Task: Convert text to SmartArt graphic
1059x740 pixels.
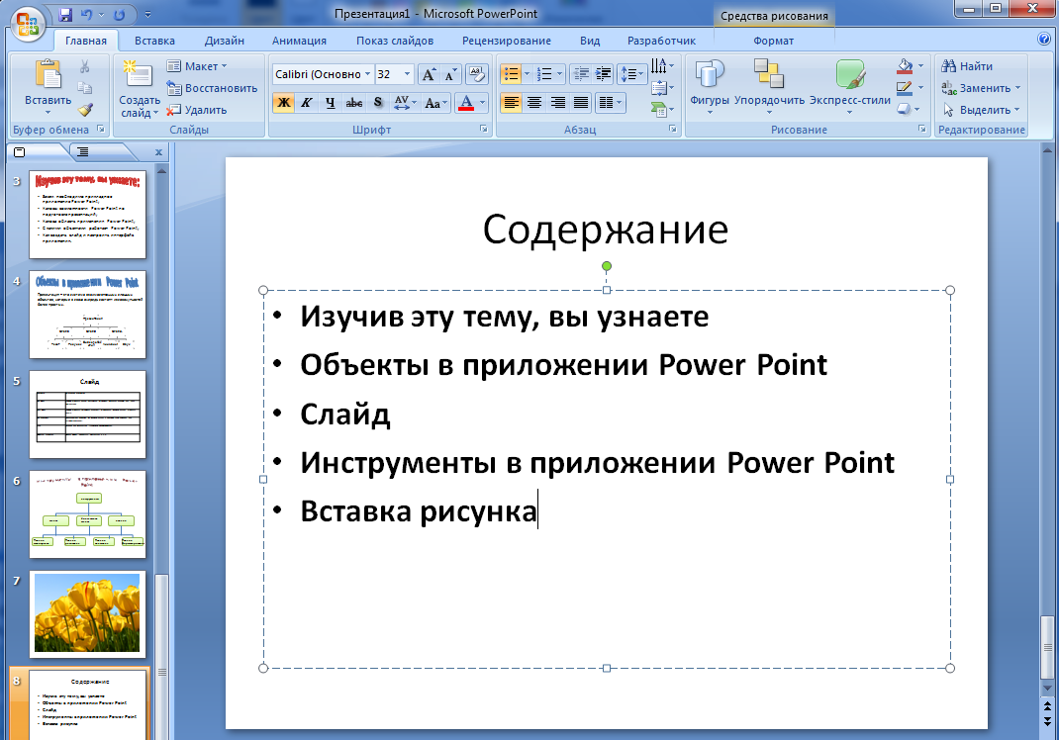Action: [662, 109]
